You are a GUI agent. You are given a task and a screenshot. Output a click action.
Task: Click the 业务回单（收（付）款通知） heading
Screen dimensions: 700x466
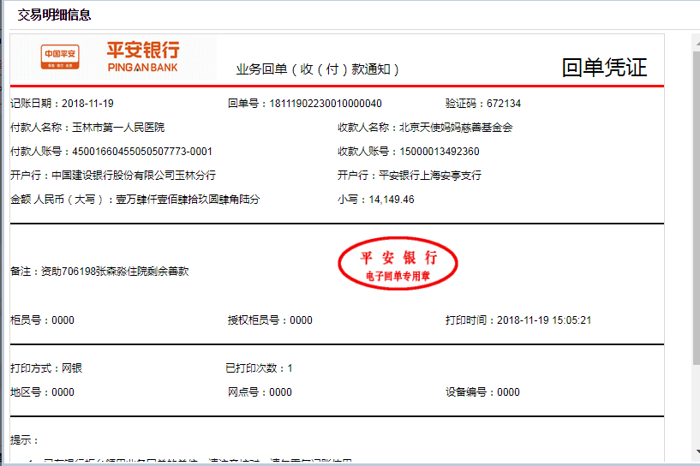coord(317,69)
